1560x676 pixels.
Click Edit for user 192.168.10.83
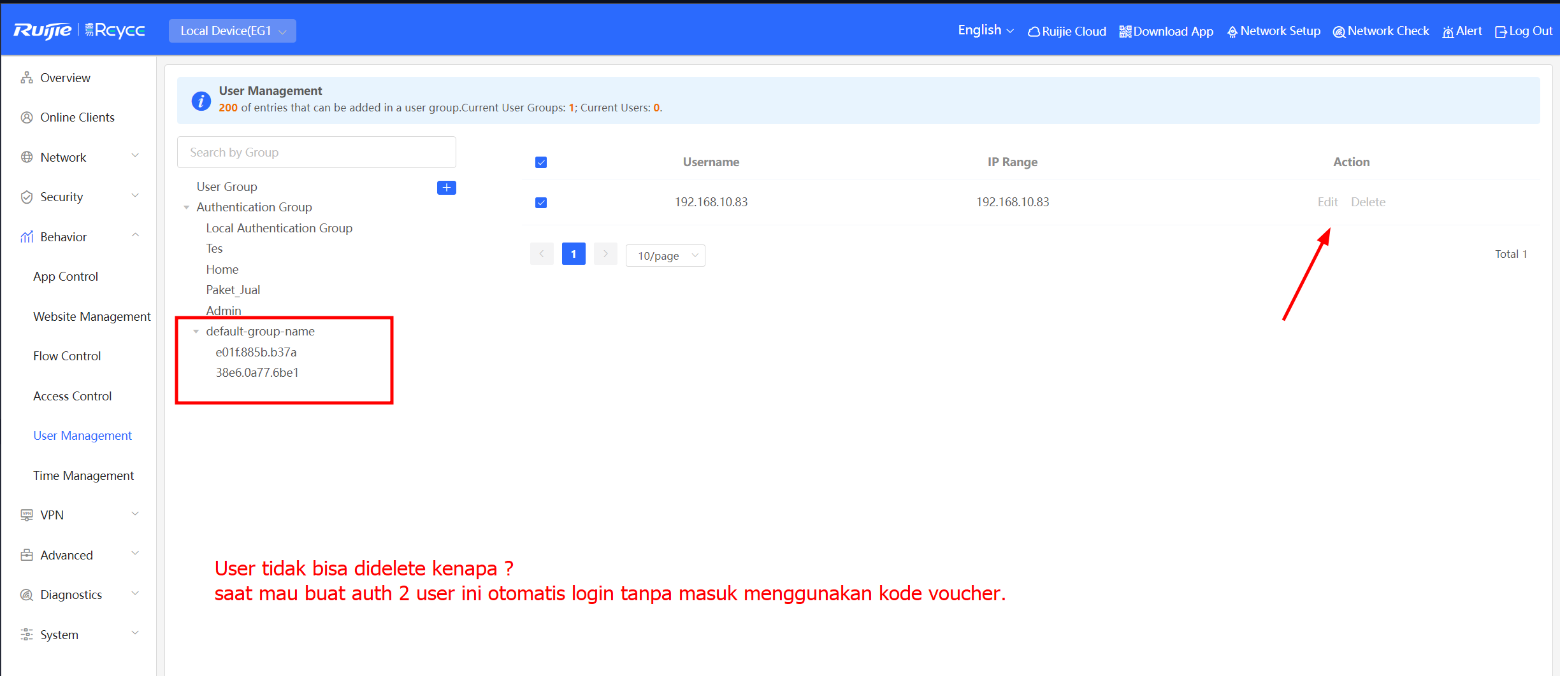1327,202
